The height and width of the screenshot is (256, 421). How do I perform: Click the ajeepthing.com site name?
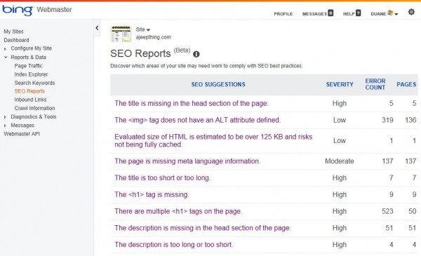(x=153, y=37)
